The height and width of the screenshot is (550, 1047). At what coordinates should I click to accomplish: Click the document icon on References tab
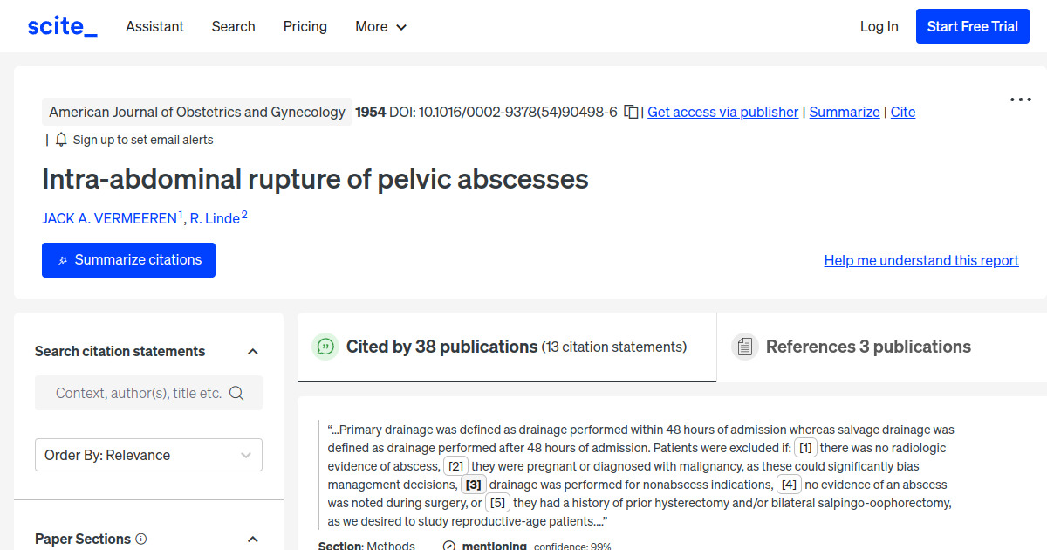745,346
